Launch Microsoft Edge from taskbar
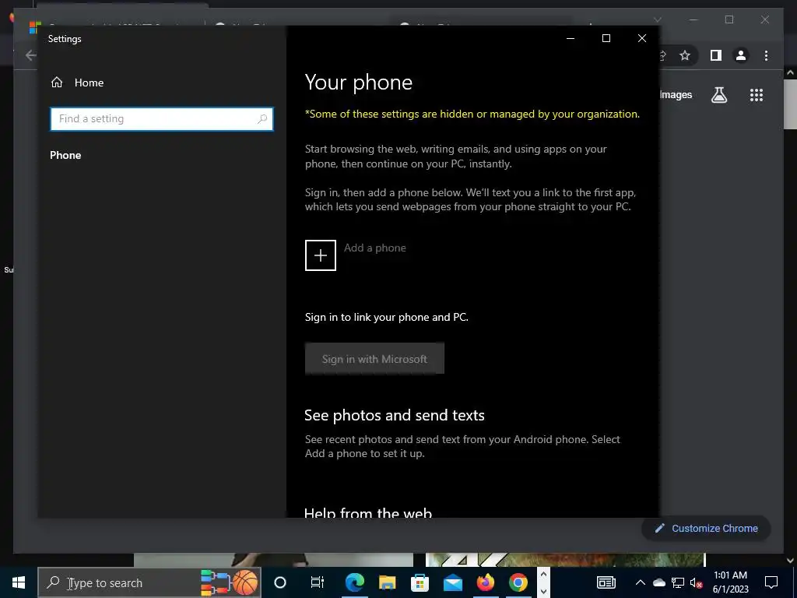 [x=354, y=582]
